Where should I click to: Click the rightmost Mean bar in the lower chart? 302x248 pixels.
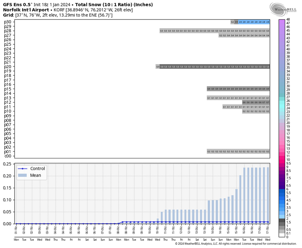point(268,195)
